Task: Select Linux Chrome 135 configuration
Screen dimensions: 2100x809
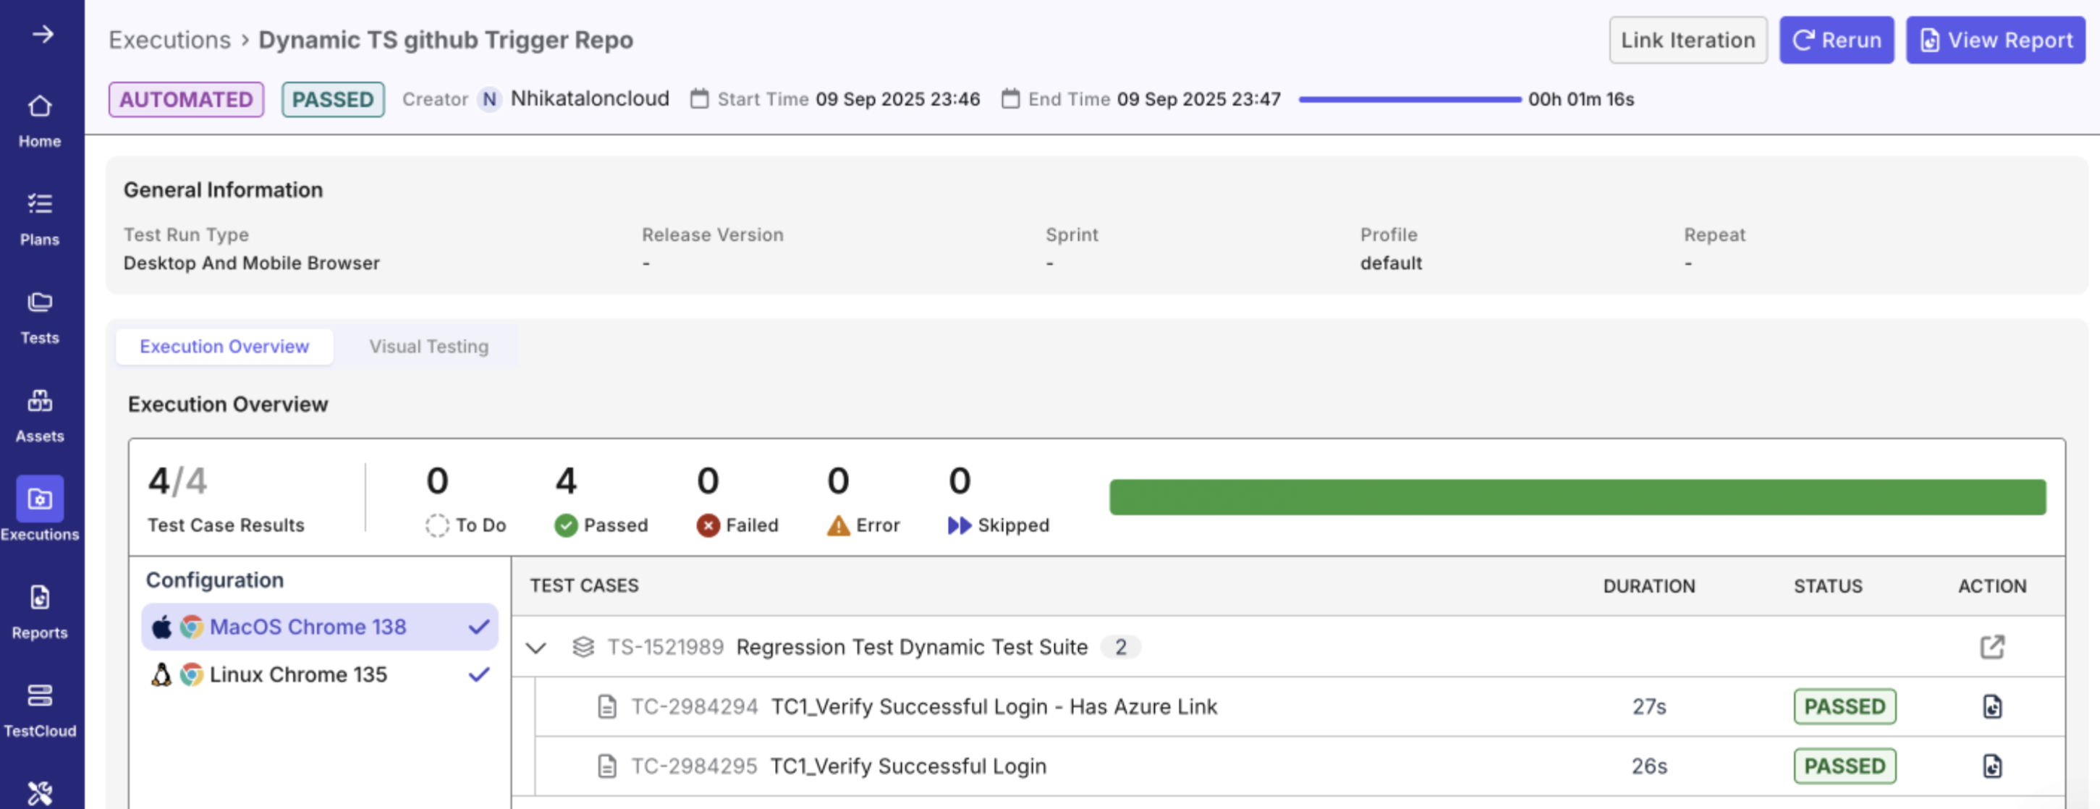Action: coord(298,674)
